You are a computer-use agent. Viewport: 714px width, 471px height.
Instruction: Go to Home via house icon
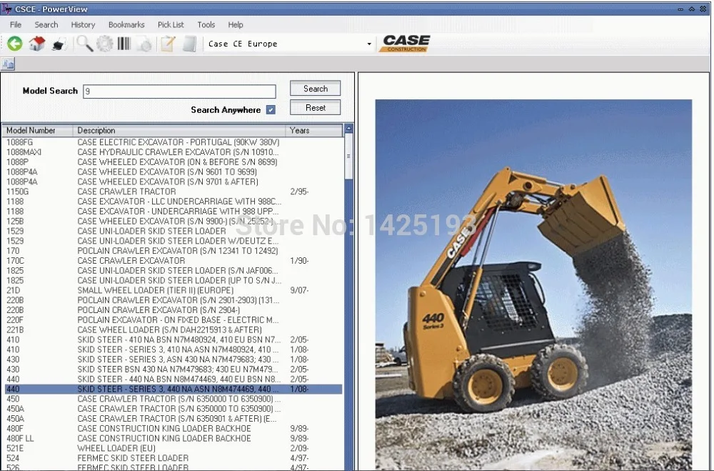[x=37, y=44]
